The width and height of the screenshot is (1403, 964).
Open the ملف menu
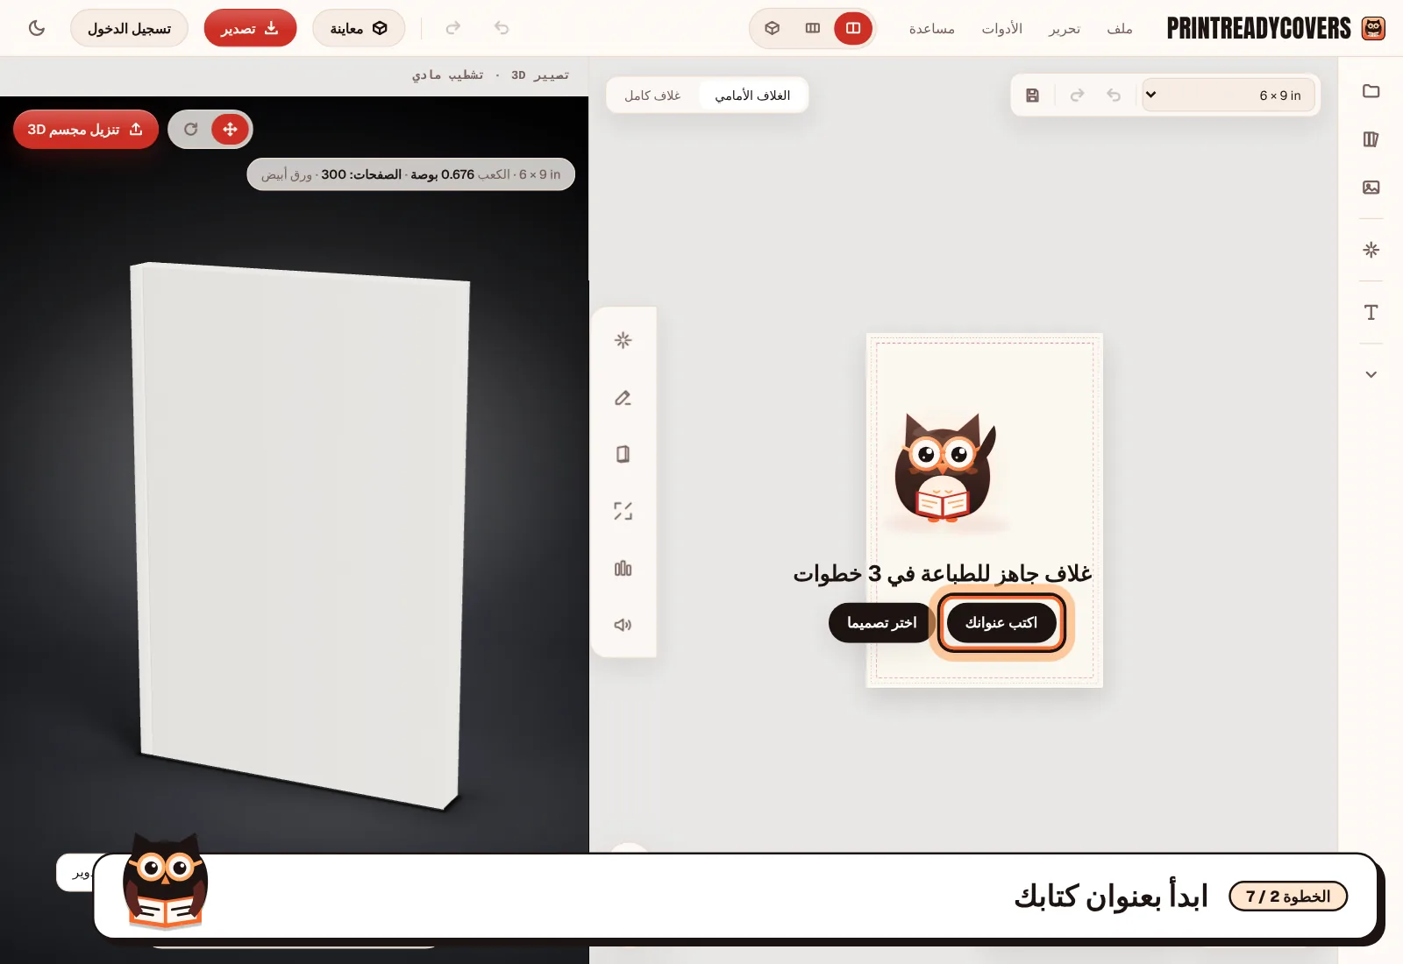1120,29
